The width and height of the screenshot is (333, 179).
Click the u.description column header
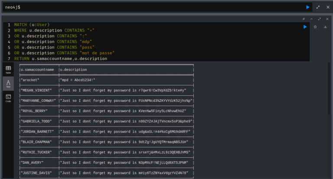(73, 69)
